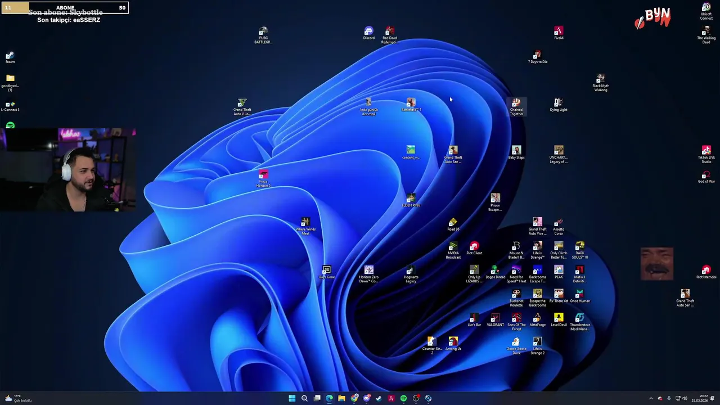Launch Red Dead Redemption shortcut

[x=389, y=35]
